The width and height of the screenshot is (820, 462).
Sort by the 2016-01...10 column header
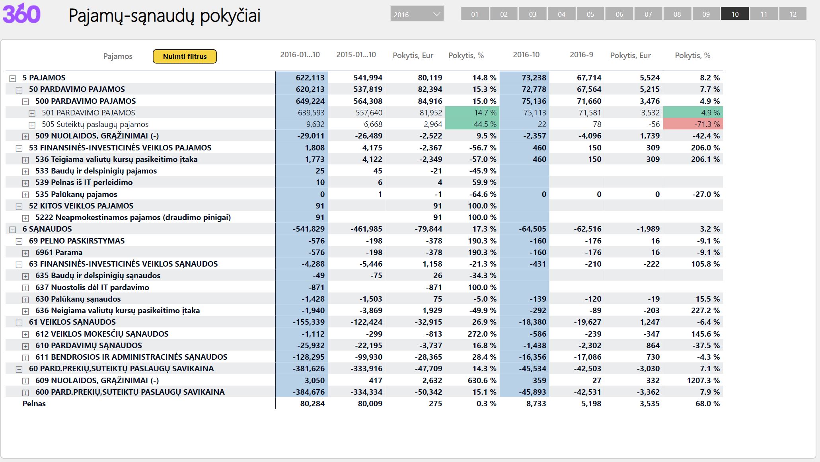tap(300, 55)
